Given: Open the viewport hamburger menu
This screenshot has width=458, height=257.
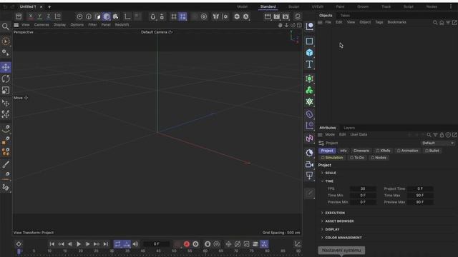Looking at the screenshot, I should [x=16, y=25].
